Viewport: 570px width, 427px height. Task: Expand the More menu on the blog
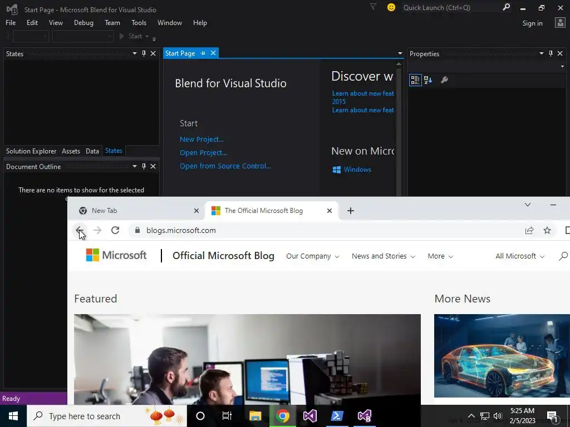(x=440, y=256)
